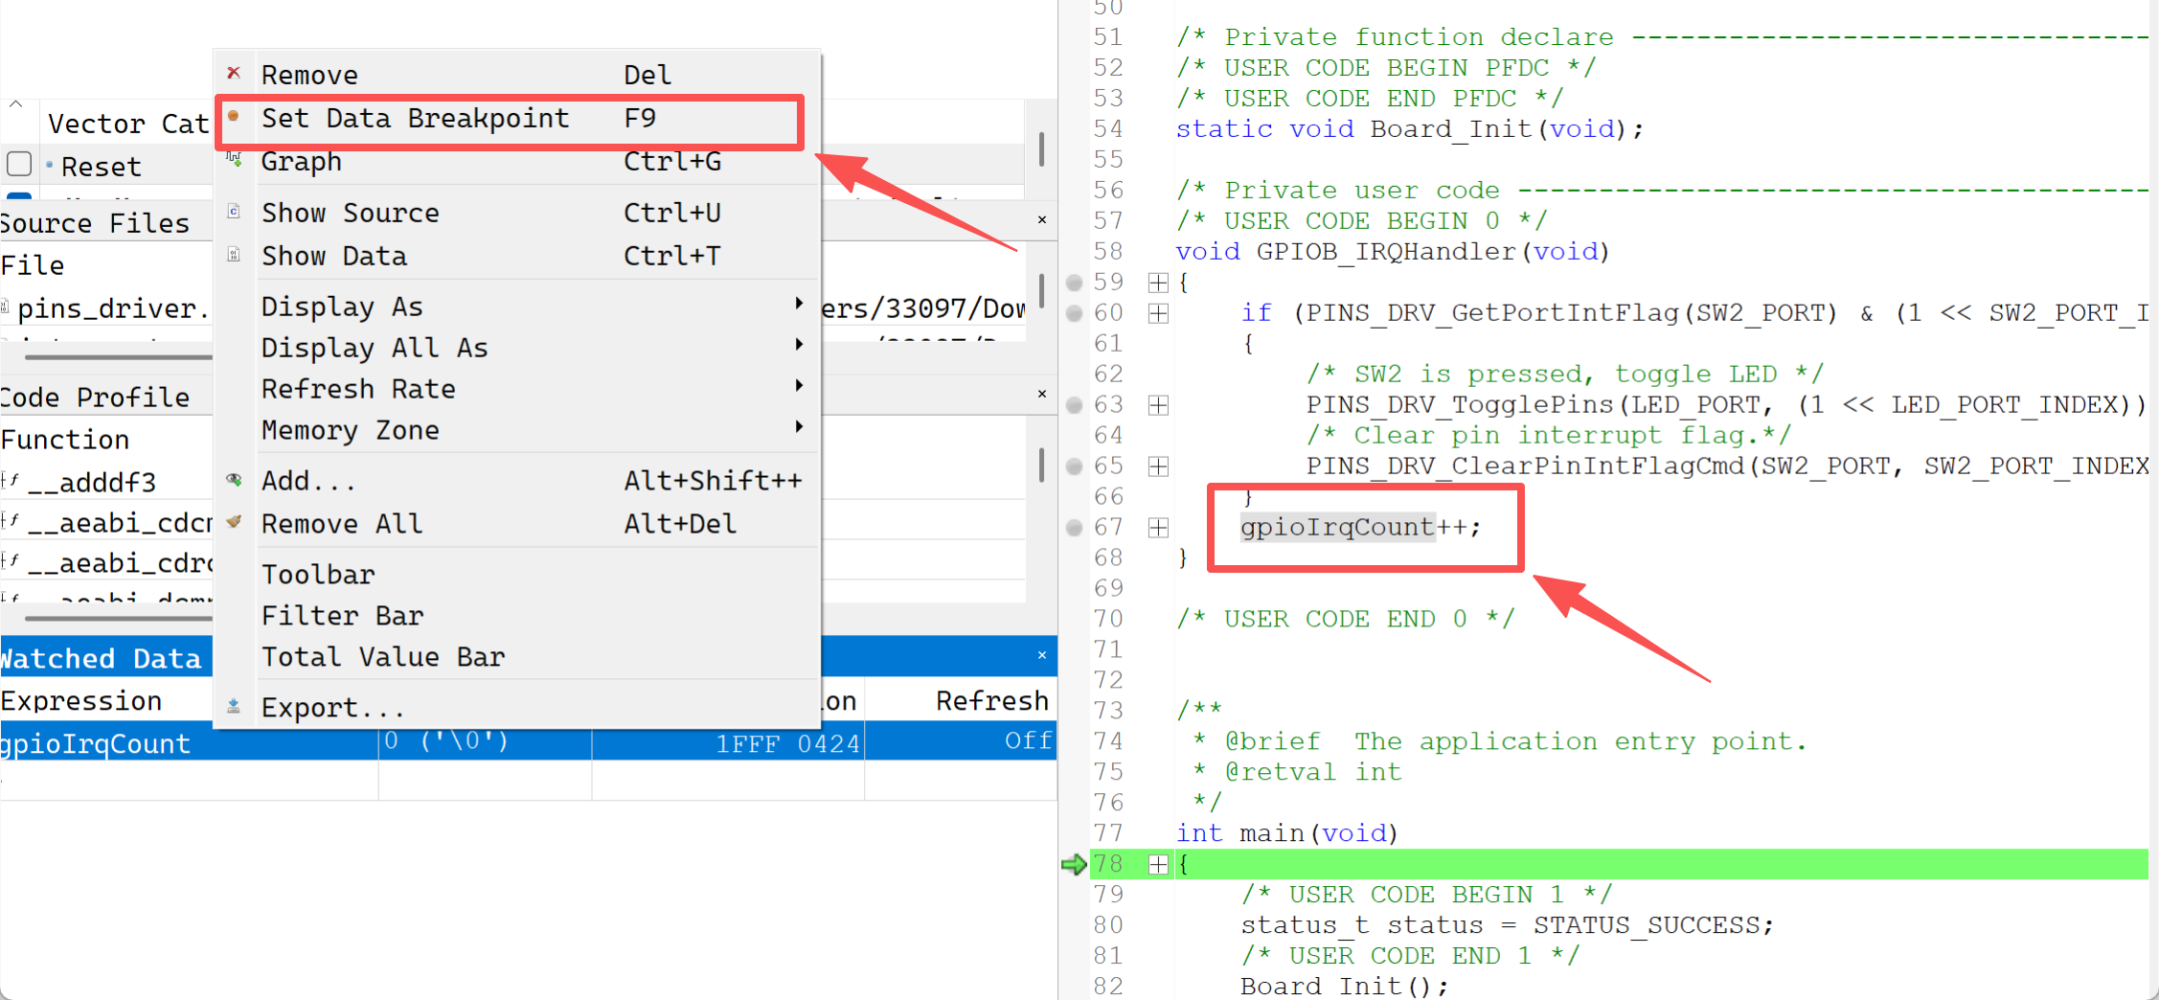Toggle breakpoint marker on line 63
The width and height of the screenshot is (2159, 1000).
[x=1075, y=405]
